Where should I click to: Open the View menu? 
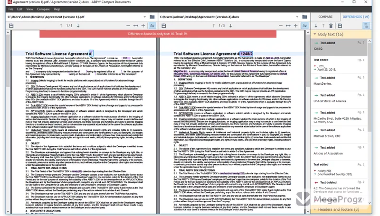pos(29,9)
